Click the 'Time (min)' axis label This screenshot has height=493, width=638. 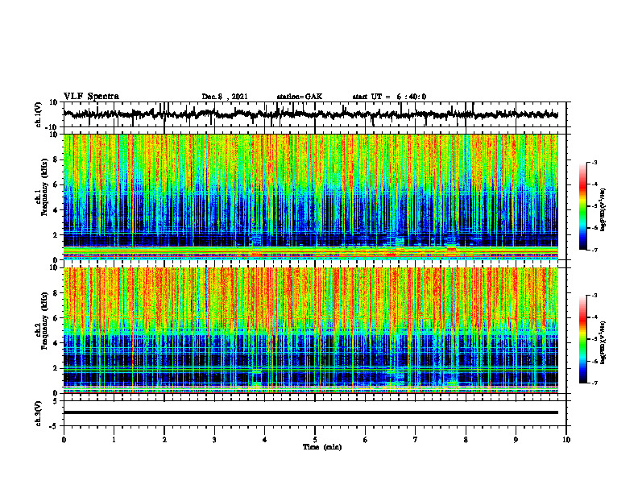click(322, 447)
